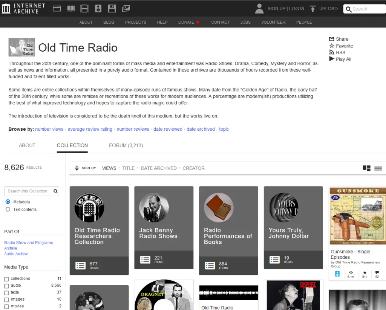Check the collections media type checkbox
Image resolution: width=386 pixels, height=310 pixels.
[x=7, y=279]
